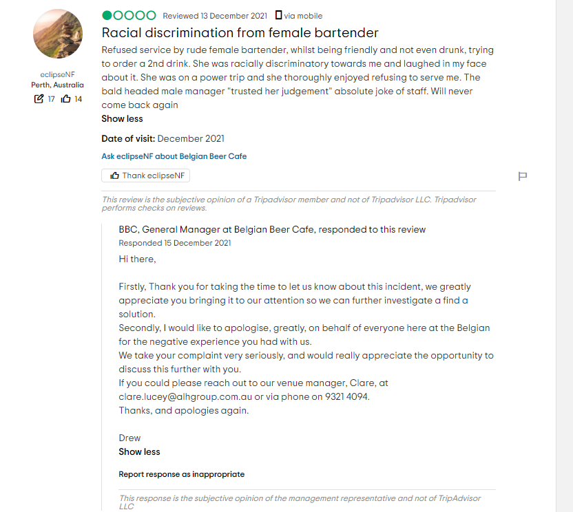Image resolution: width=573 pixels, height=512 pixels.
Task: Click the 'Reviewed 13 December 2021' date
Action: pyautogui.click(x=215, y=16)
